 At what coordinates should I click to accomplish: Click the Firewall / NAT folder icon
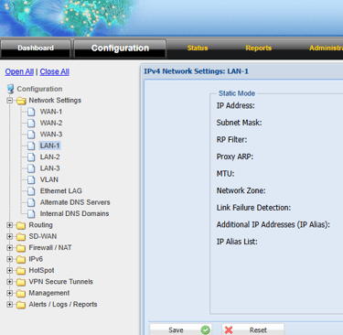pos(21,248)
